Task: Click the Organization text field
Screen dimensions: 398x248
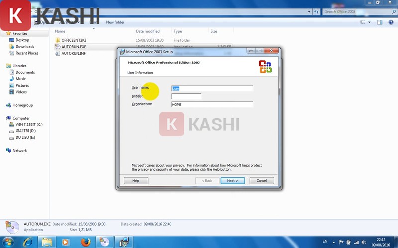Action: (x=212, y=105)
